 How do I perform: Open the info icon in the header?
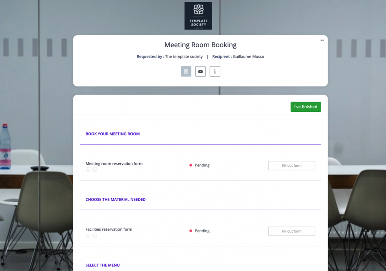(215, 71)
